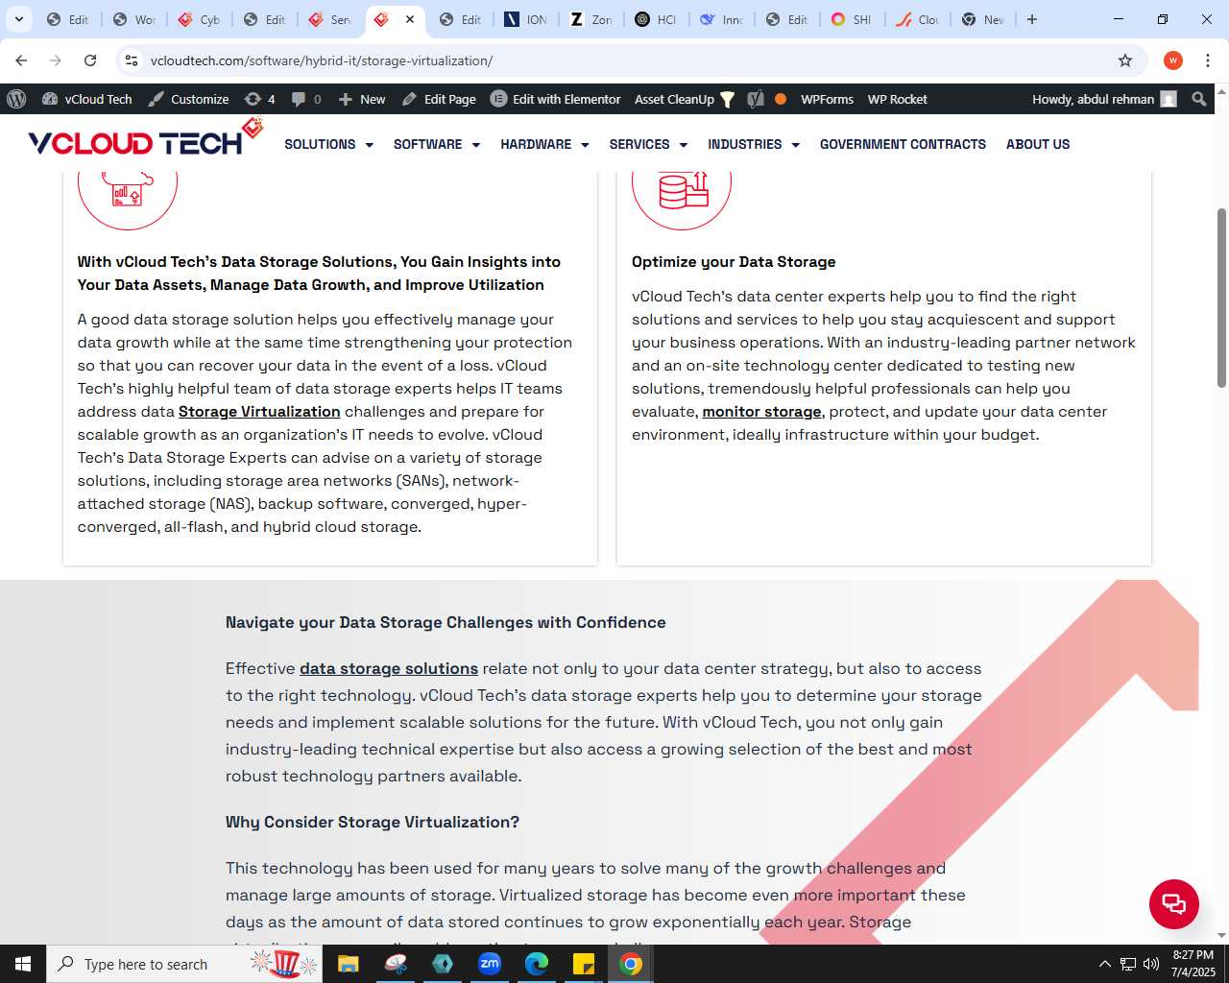This screenshot has width=1229, height=983.
Task: Open the Windows Start menu
Action: click(23, 964)
